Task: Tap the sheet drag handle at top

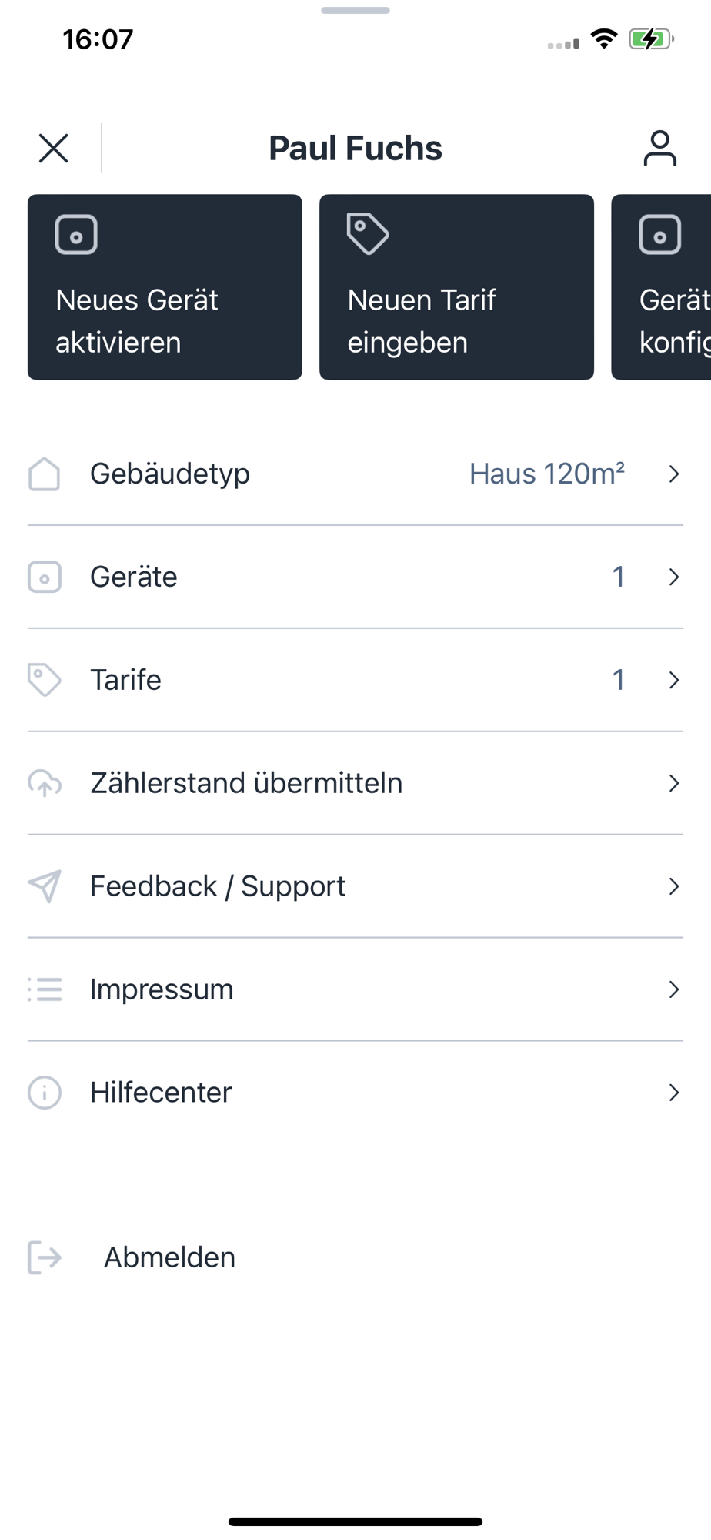Action: pyautogui.click(x=355, y=11)
